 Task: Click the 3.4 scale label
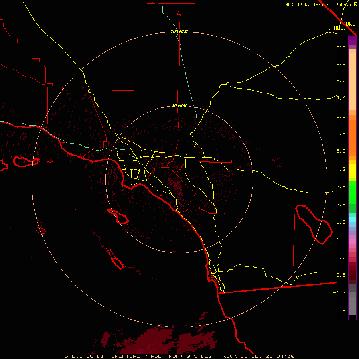(341, 187)
